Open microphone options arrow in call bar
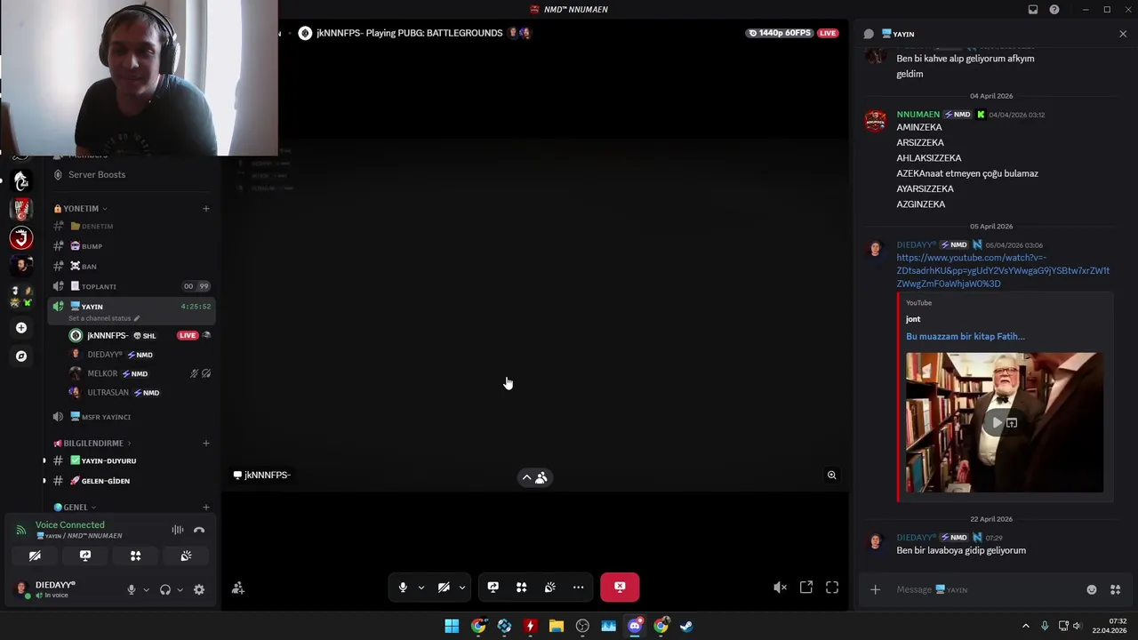This screenshot has height=640, width=1138. (421, 588)
